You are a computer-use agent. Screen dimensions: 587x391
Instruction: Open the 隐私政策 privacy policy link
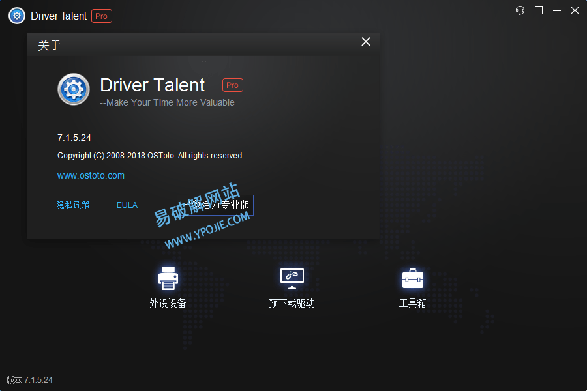(73, 205)
